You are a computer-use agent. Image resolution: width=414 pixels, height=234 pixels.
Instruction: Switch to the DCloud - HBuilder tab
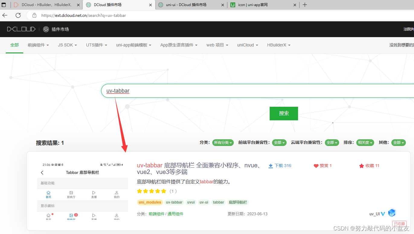click(x=47, y=5)
